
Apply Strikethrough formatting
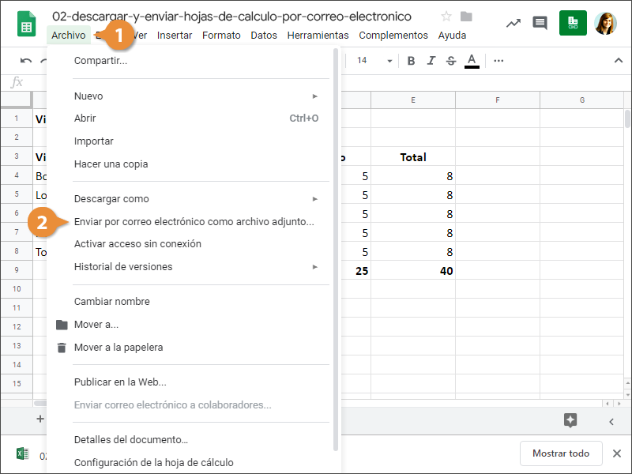[x=451, y=61]
